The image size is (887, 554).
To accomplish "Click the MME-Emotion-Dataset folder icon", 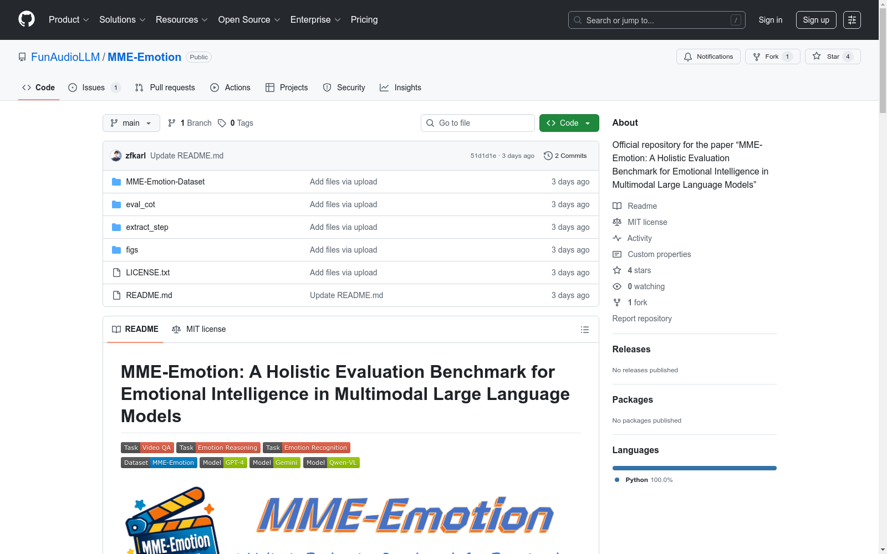I will [116, 182].
